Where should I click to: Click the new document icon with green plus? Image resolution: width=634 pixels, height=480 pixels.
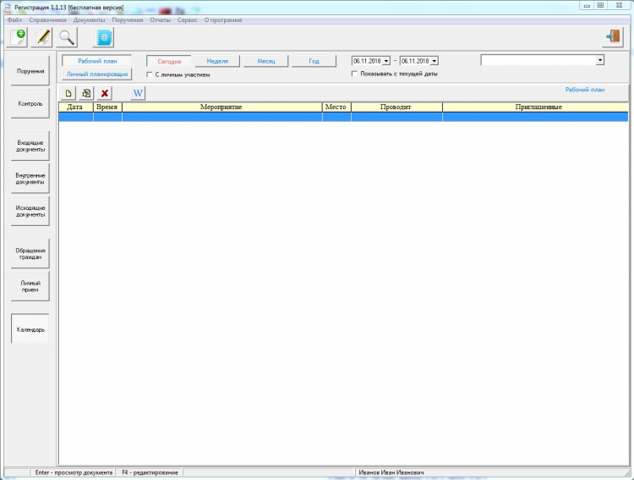click(x=19, y=37)
